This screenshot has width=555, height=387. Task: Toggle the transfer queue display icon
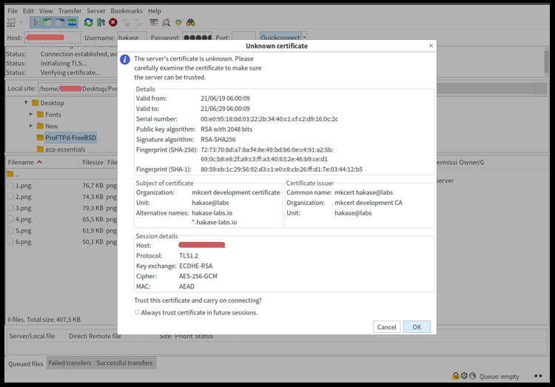pyautogui.click(x=71, y=22)
